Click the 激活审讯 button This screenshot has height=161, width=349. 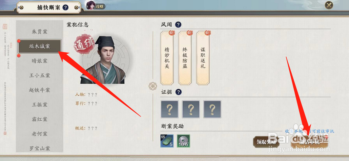309,142
